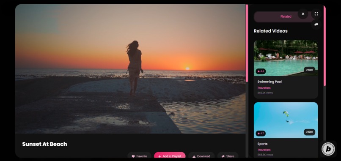Open the Sports paragliding video thumbnail

286,120
